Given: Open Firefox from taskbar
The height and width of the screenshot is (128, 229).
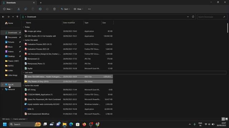Looking at the screenshot, I should [84, 124].
